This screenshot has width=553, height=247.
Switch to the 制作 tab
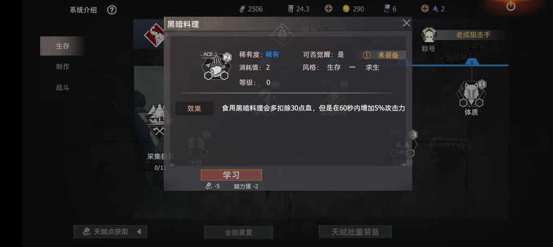(62, 67)
